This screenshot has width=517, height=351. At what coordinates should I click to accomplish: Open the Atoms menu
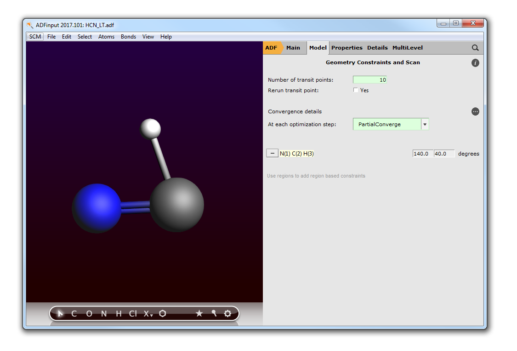point(106,37)
